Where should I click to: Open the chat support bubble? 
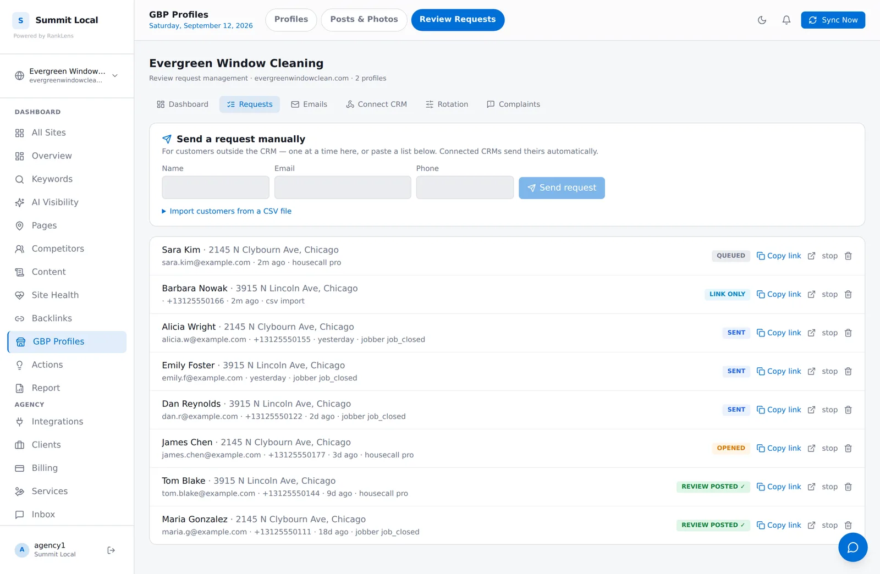853,547
